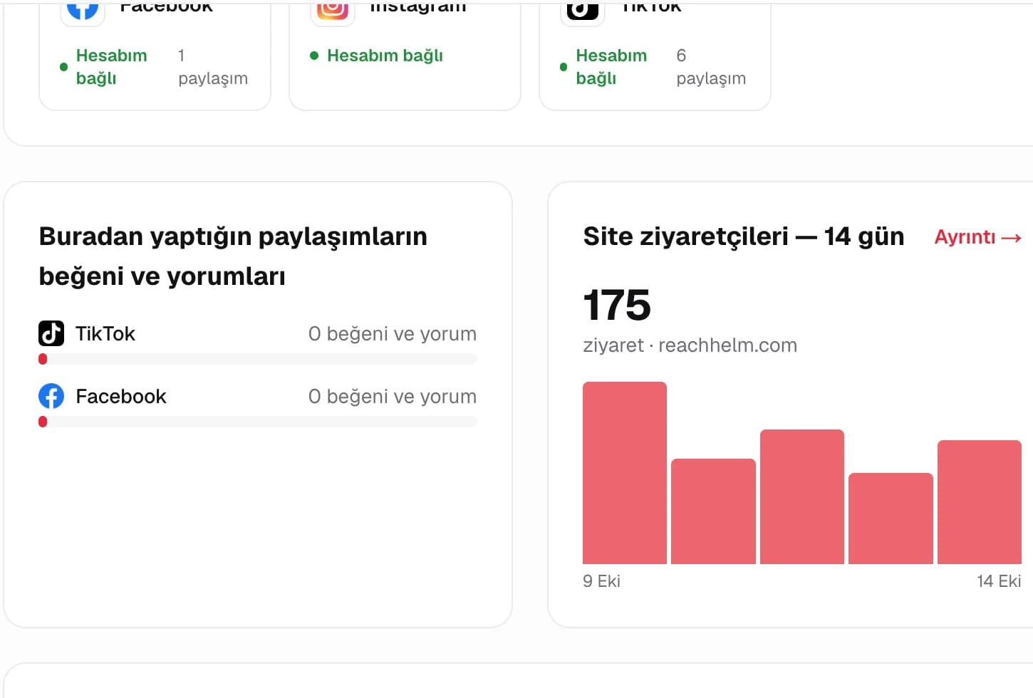Click 'ziyaret · reachhelm.com' text

(x=690, y=345)
